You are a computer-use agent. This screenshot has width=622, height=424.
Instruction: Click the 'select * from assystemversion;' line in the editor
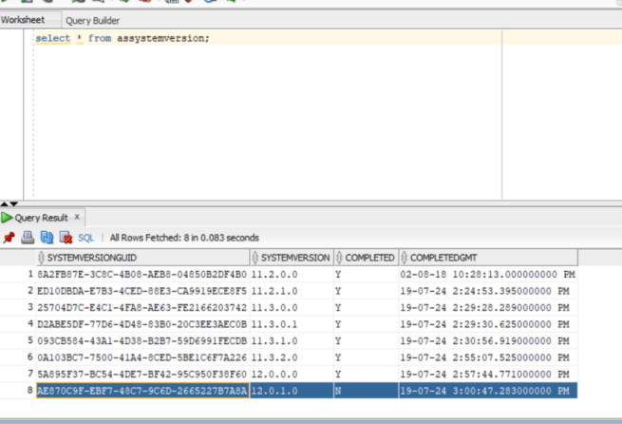(x=123, y=39)
